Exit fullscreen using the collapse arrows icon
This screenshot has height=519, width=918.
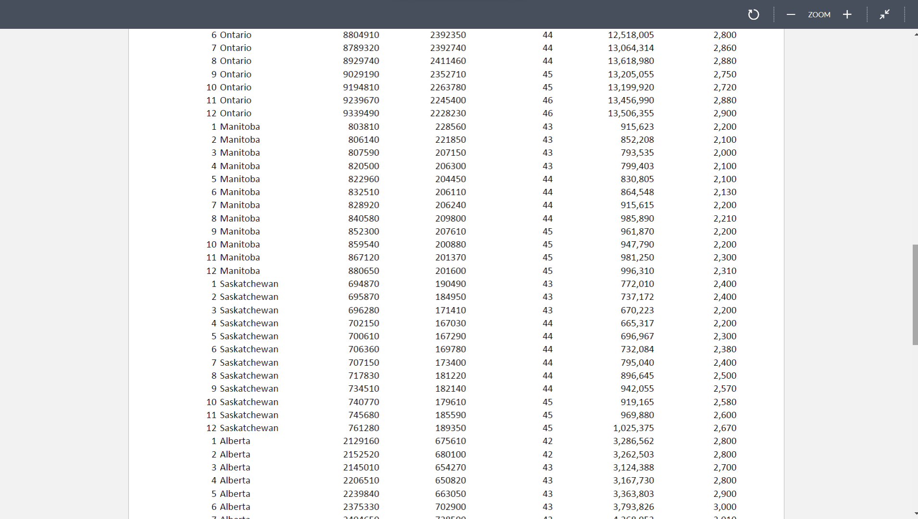[x=884, y=14]
